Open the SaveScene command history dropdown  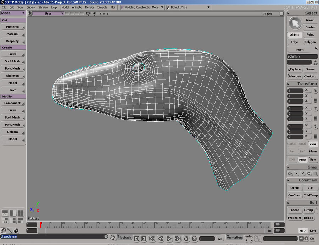[106, 236]
